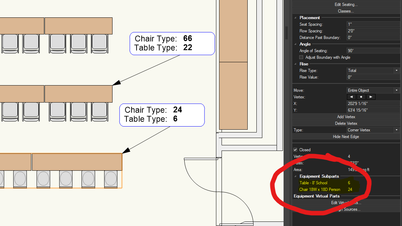Click the Add Vertex button
This screenshot has height=226, width=402.
346,116
